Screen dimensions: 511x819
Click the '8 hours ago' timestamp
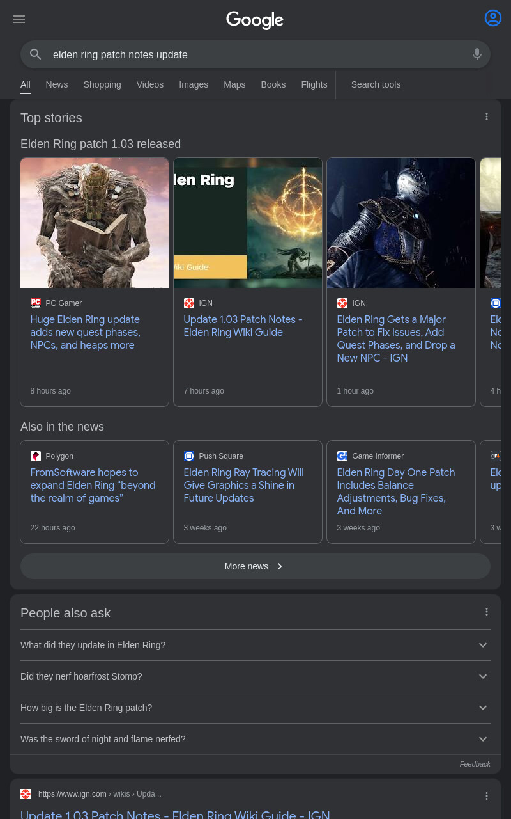pos(50,391)
